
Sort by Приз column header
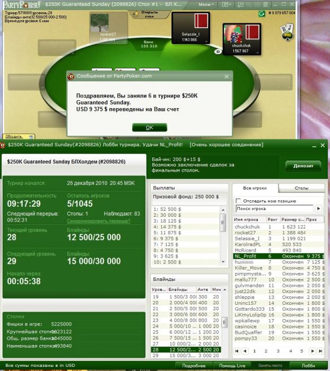[x=315, y=219]
